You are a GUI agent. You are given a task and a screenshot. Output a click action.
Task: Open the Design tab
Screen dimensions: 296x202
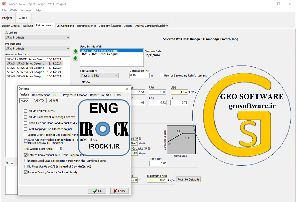pos(128,26)
